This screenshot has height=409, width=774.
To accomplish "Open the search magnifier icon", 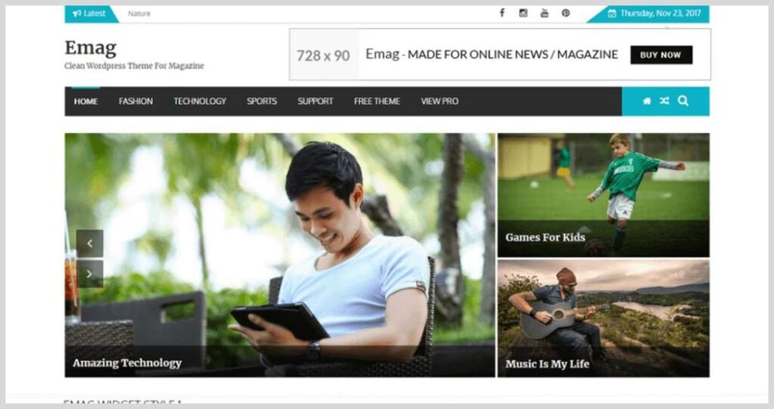I will click(683, 101).
